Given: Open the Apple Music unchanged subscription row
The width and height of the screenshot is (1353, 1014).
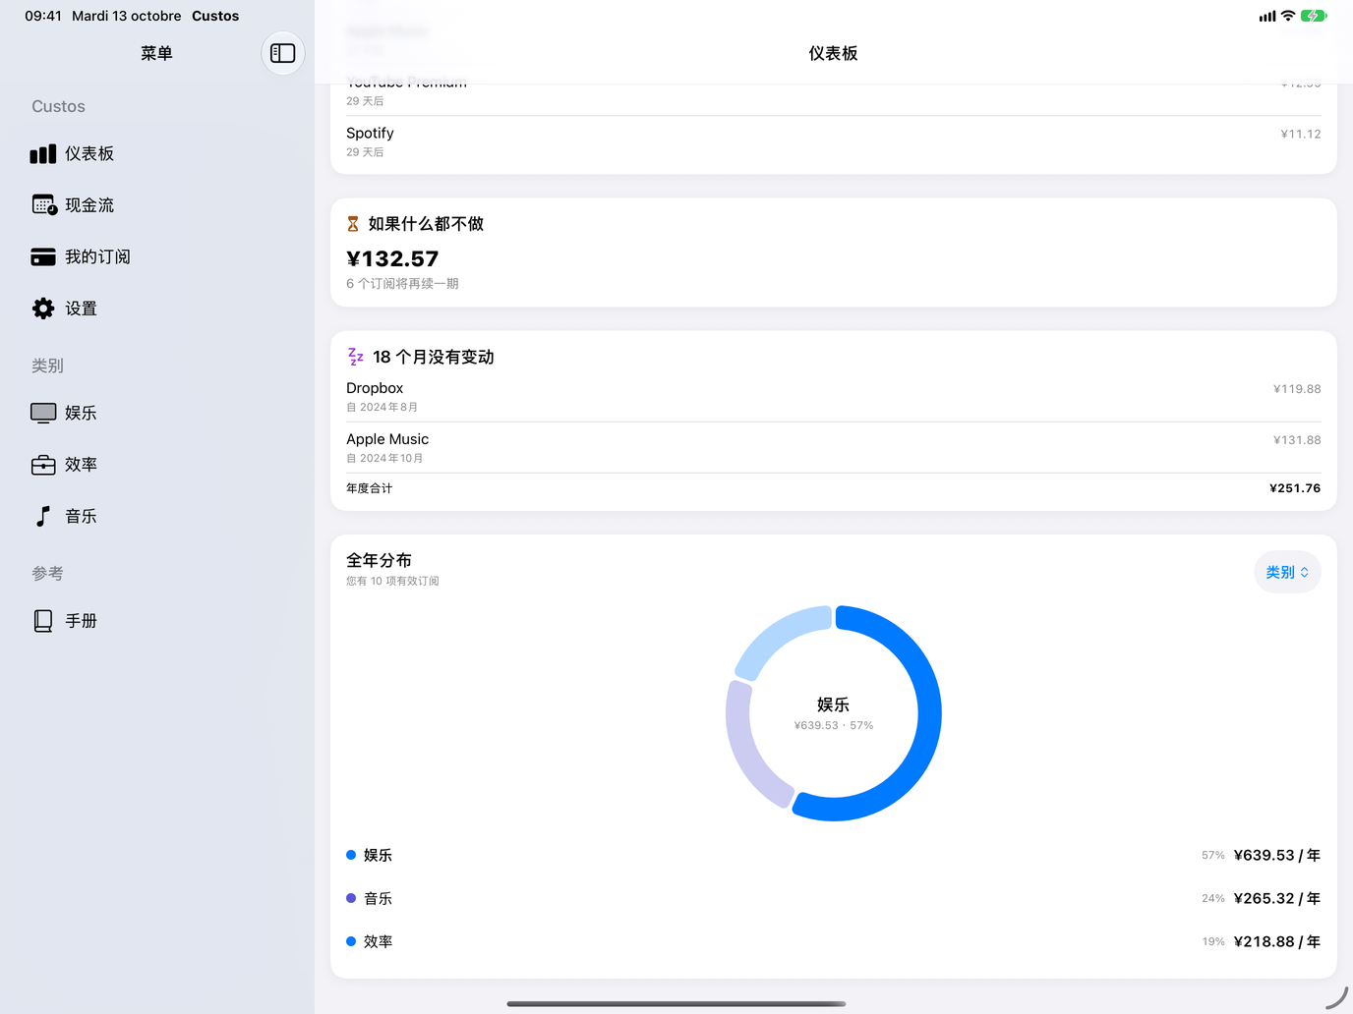Looking at the screenshot, I should tap(834, 448).
